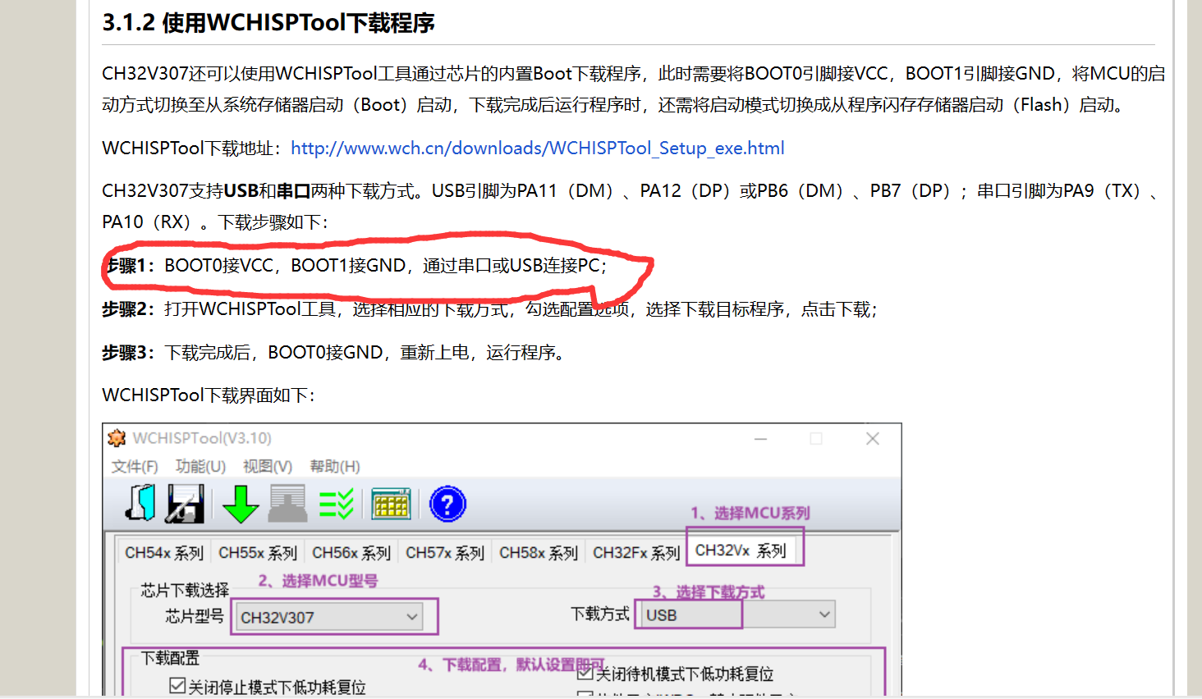The image size is (1202, 699).
Task: Click the WCHISPTool下载界面如下 text
Action: pyautogui.click(x=209, y=395)
